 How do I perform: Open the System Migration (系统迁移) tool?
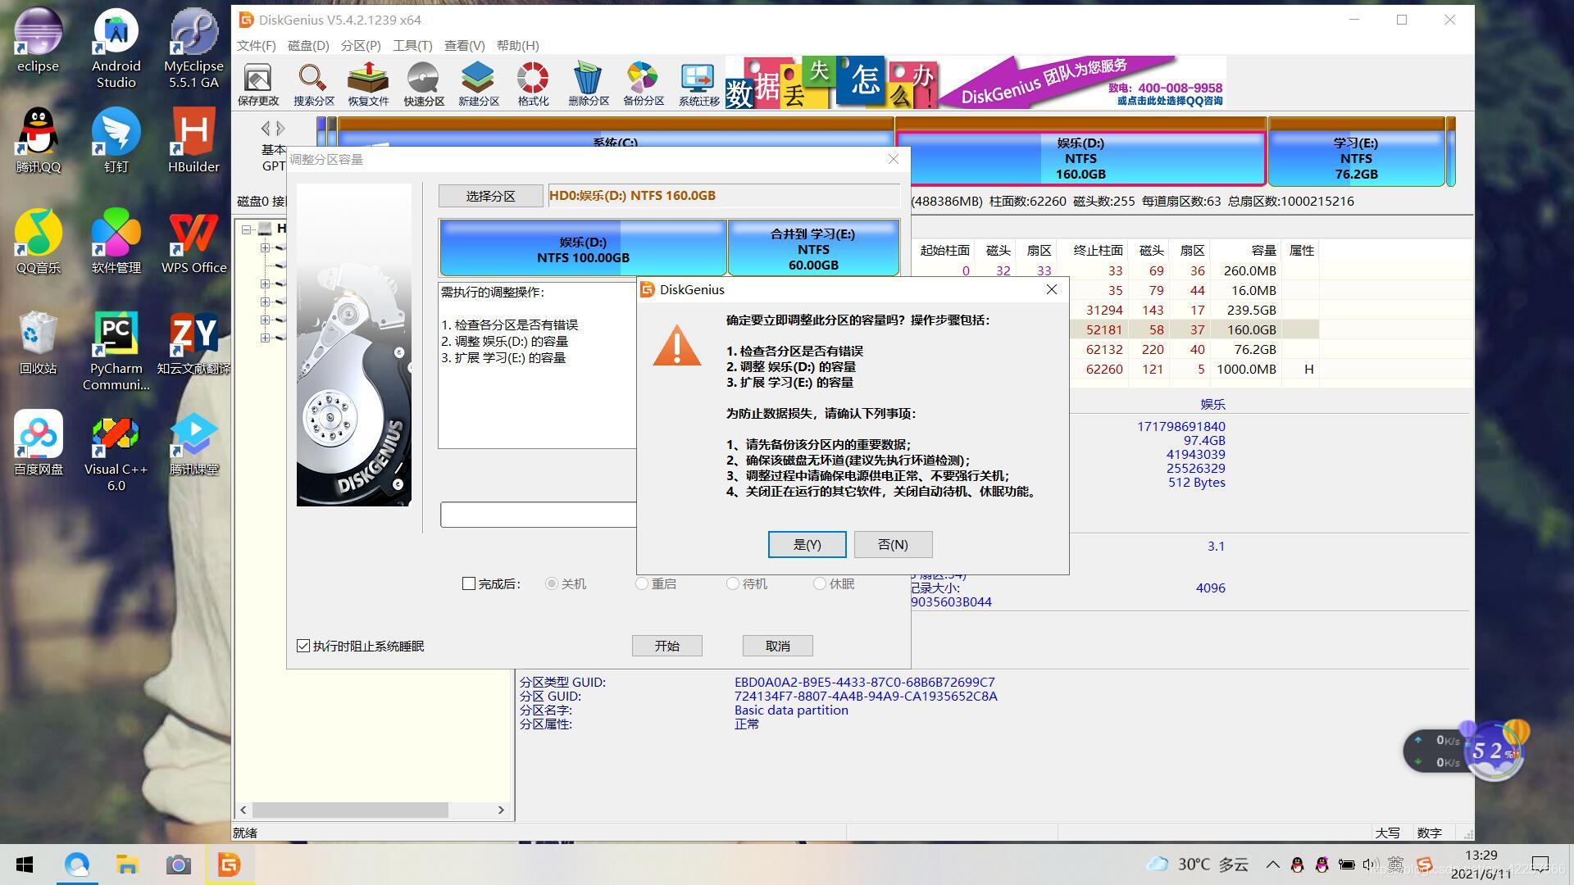[x=698, y=84]
